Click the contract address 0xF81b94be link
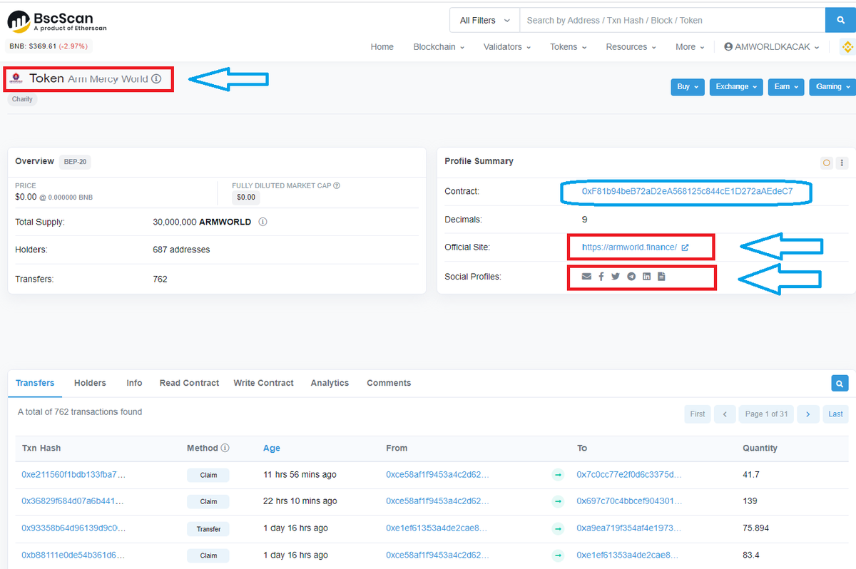Screen dimensions: 856x569 coord(687,192)
